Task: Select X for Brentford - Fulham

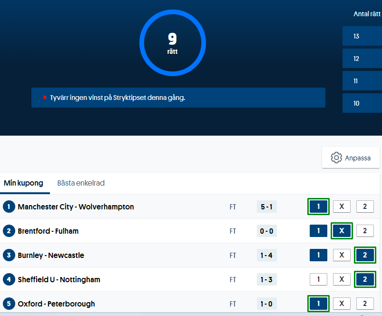Action: [x=342, y=231]
